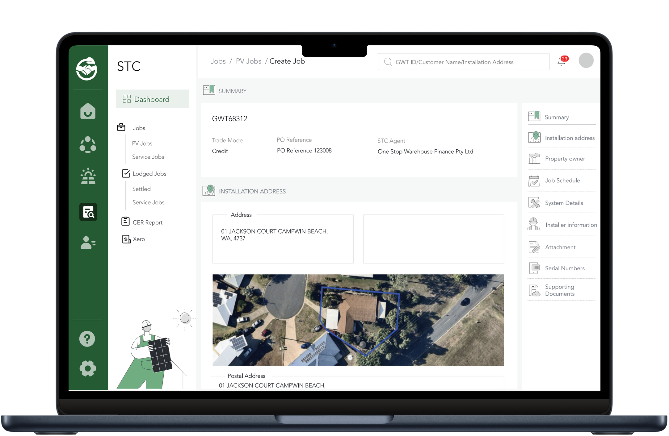The image size is (669, 436).
Task: Open the home icon in green sidebar
Action: (88, 111)
